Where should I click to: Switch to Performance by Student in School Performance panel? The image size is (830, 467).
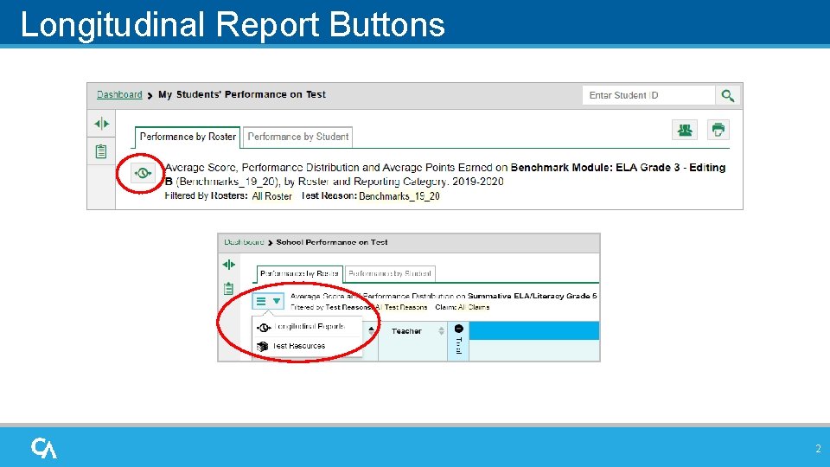(x=390, y=274)
